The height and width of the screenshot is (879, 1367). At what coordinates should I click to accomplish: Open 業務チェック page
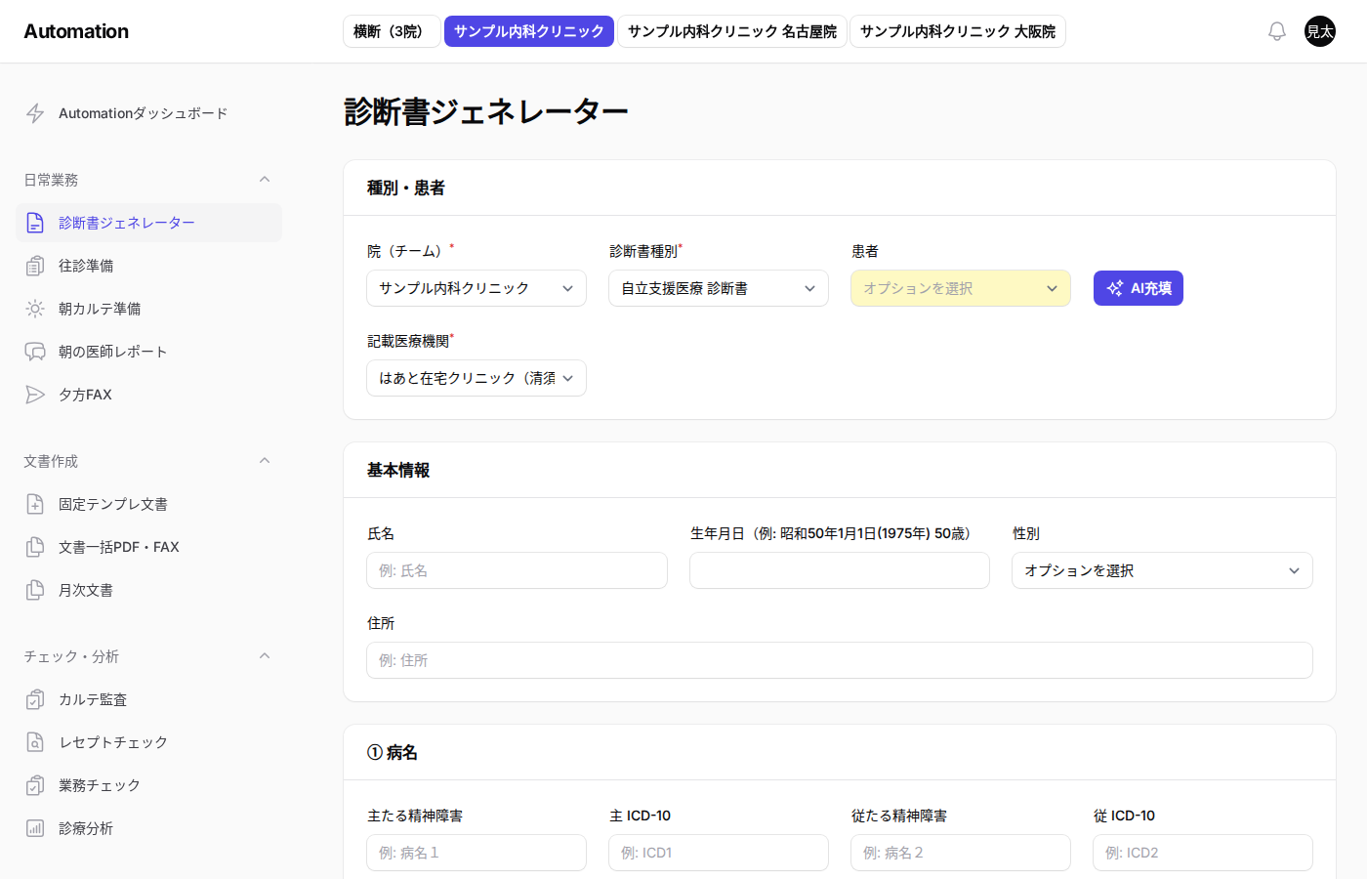[x=148, y=785]
